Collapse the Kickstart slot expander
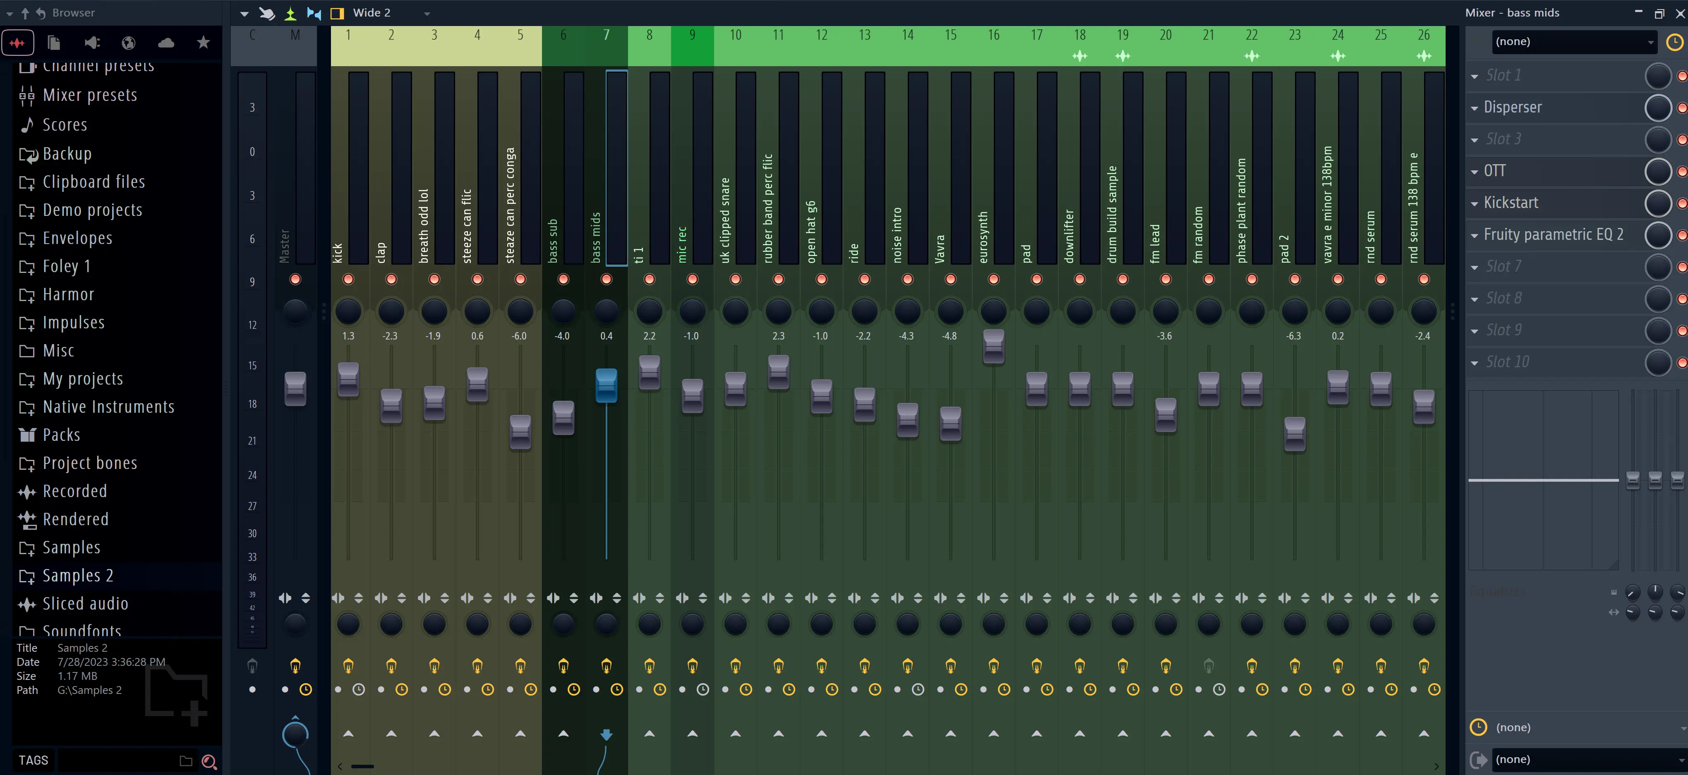 [1475, 202]
